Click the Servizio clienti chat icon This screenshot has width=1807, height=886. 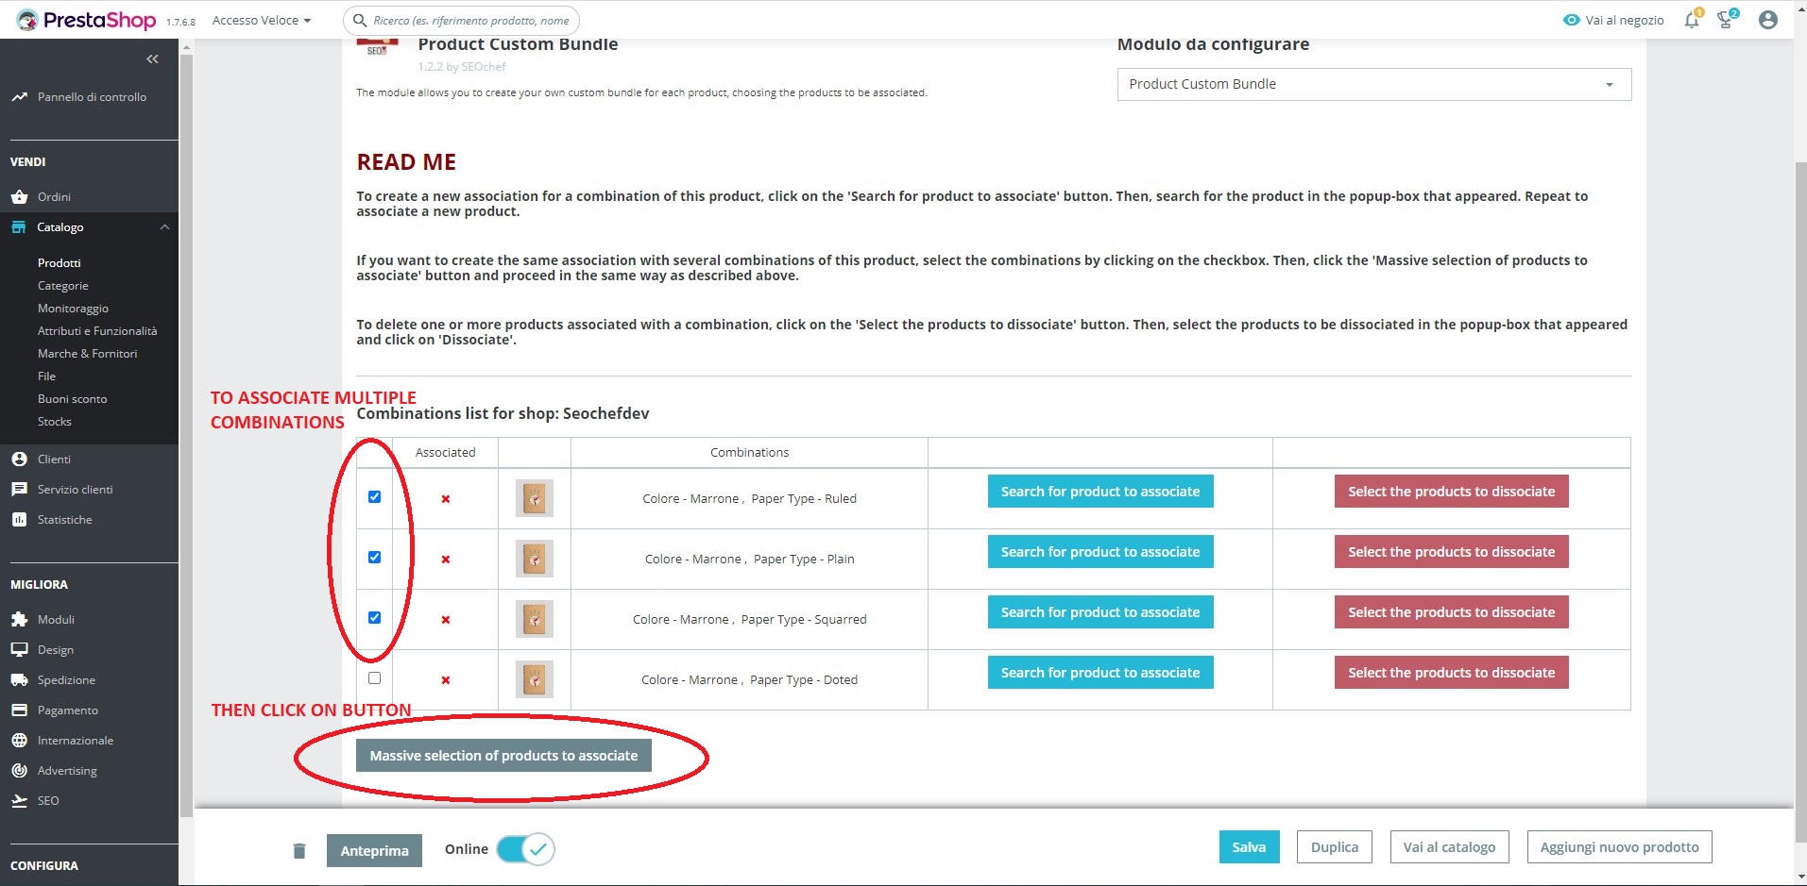pos(19,490)
